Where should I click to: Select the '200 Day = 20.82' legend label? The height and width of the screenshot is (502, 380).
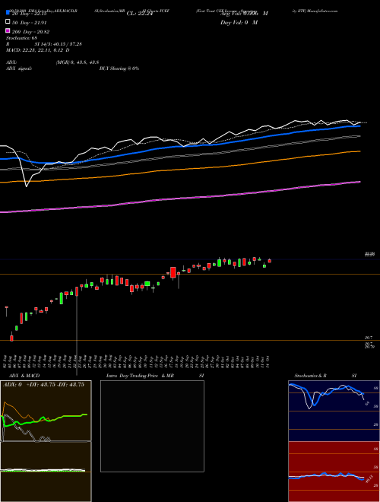click(30, 32)
